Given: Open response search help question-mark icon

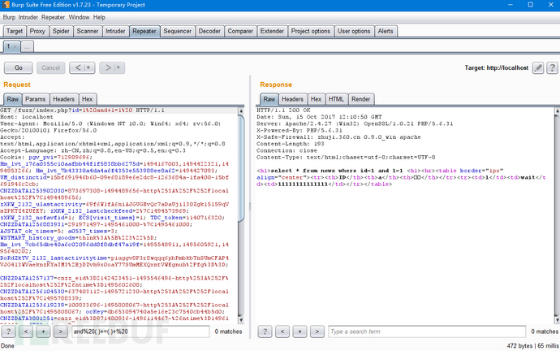Looking at the screenshot, I should 265,331.
